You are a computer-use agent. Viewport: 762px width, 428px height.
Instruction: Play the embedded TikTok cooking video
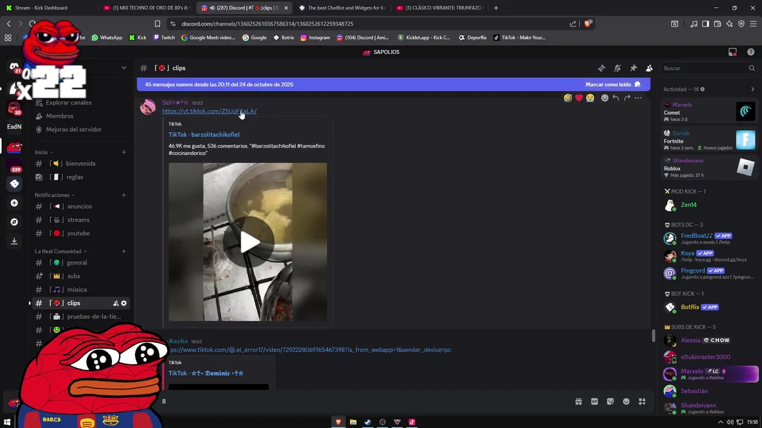[248, 242]
